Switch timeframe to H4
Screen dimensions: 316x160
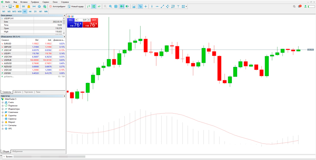30,11
